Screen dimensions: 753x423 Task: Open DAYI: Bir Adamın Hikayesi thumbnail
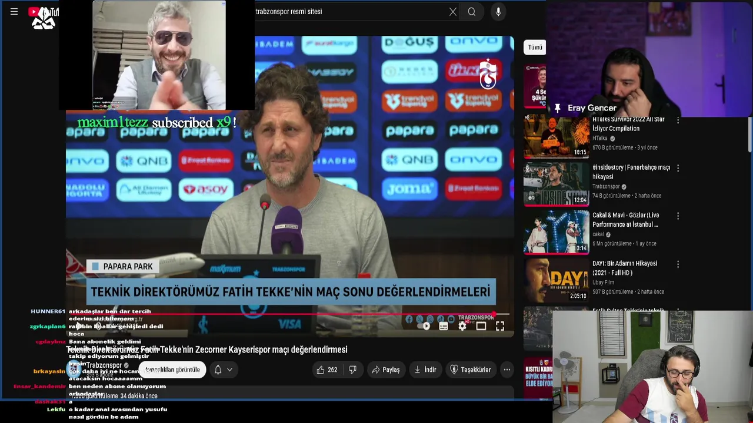[556, 280]
